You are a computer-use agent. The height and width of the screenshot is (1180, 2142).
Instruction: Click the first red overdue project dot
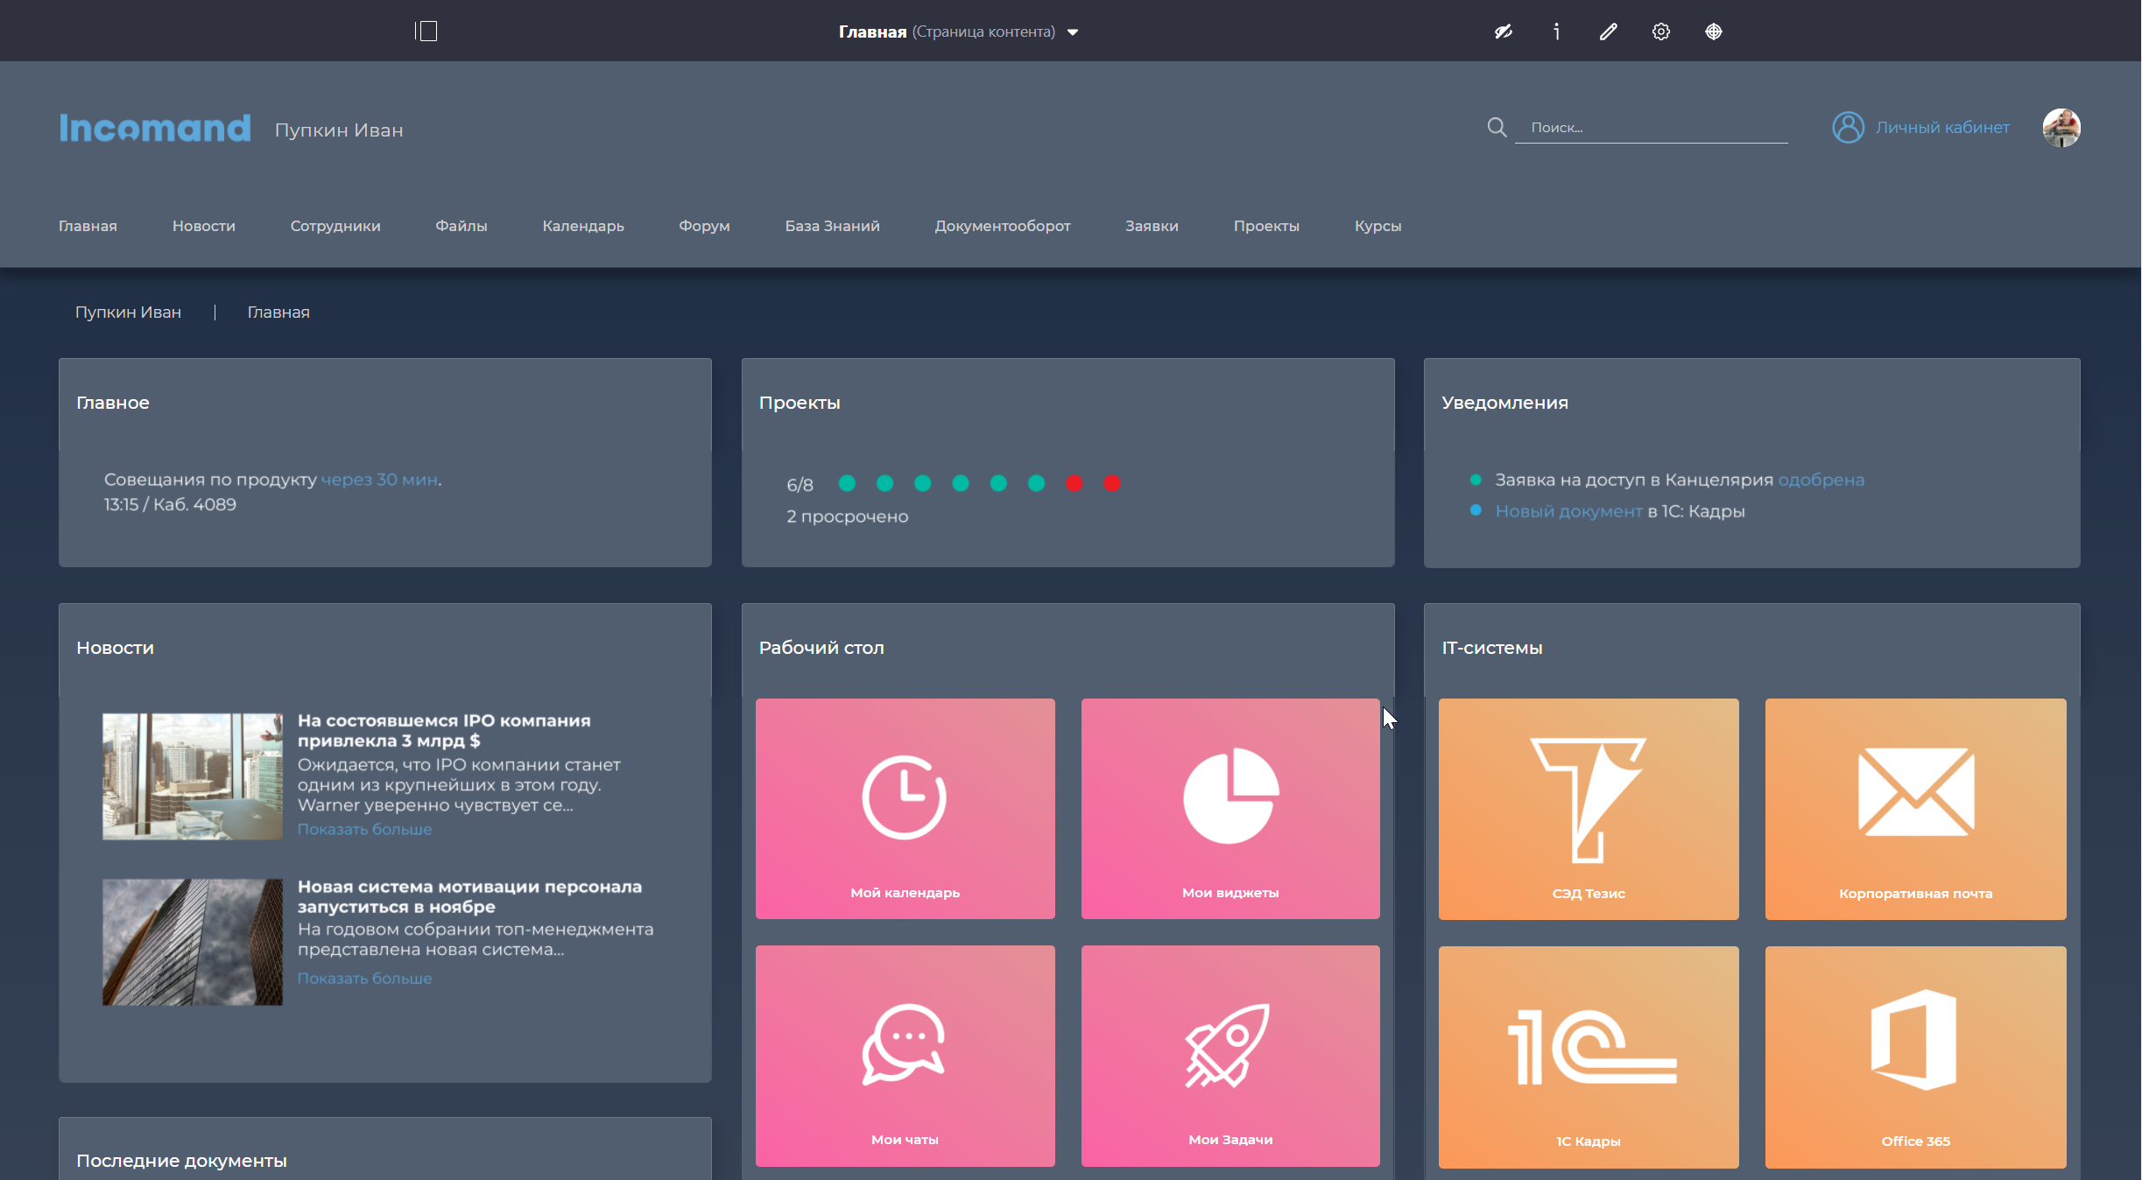click(x=1074, y=483)
